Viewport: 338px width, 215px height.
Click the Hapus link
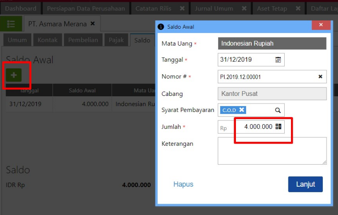(183, 185)
